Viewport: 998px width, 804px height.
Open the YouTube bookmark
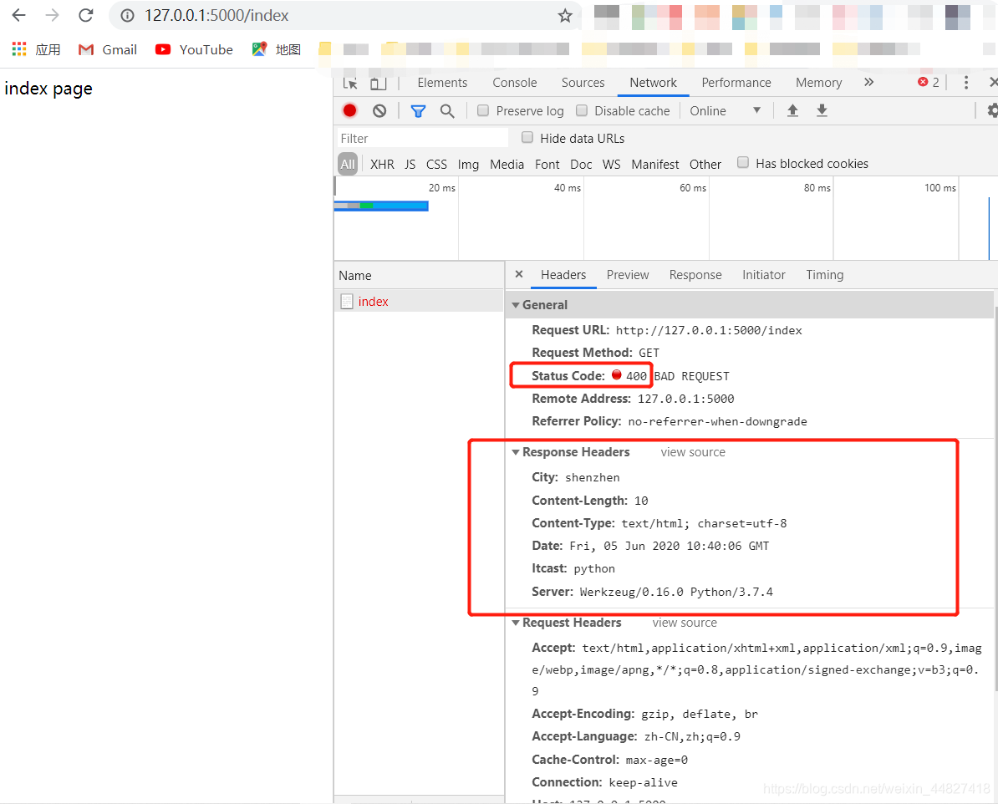[x=194, y=49]
